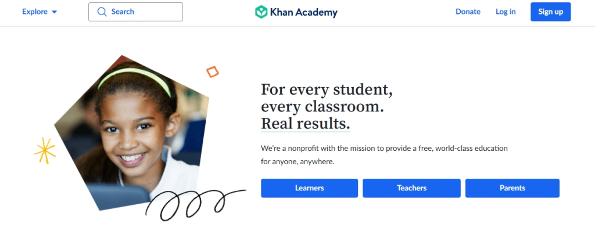Click the Khan Academy hexagon leaf logo
The height and width of the screenshot is (235, 595).
(x=261, y=12)
